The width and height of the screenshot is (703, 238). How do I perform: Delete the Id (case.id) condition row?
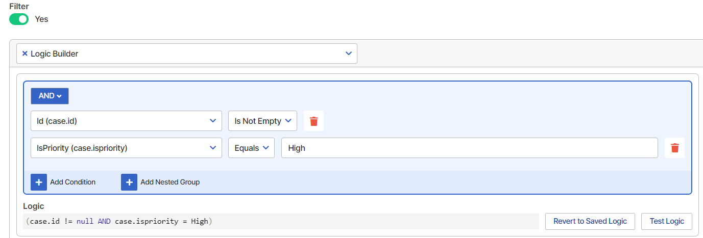pyautogui.click(x=313, y=121)
